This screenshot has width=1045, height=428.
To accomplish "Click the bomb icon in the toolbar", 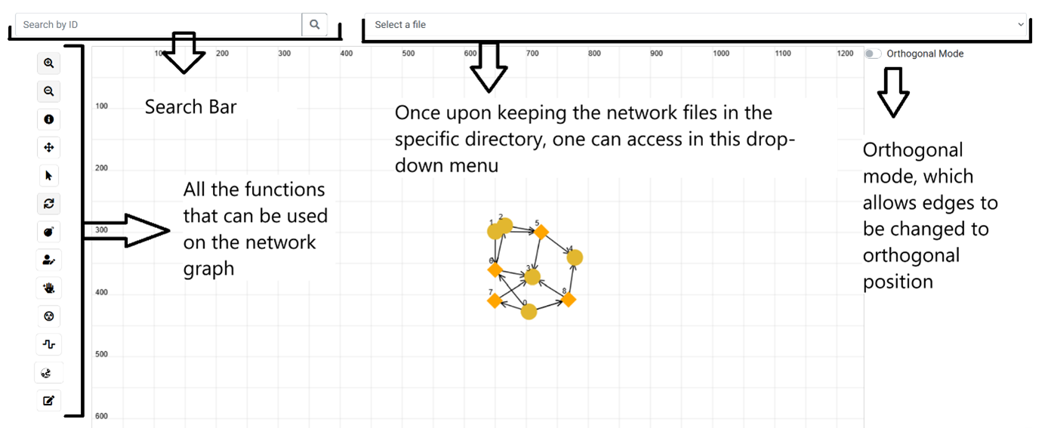I will pyautogui.click(x=49, y=232).
